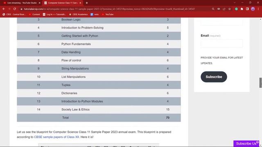Screen dimensions: 262x147
Task: Select 'List Manipulations' row text
Action: pos(74,77)
